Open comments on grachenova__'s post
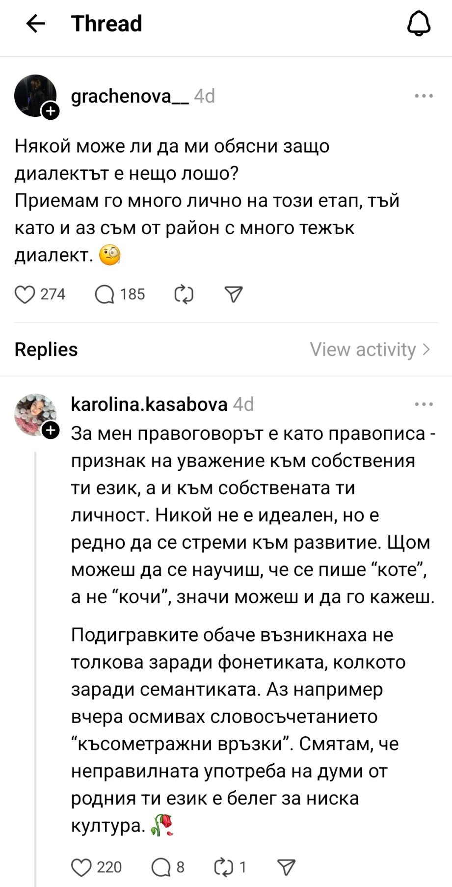This screenshot has height=887, width=452. (104, 294)
